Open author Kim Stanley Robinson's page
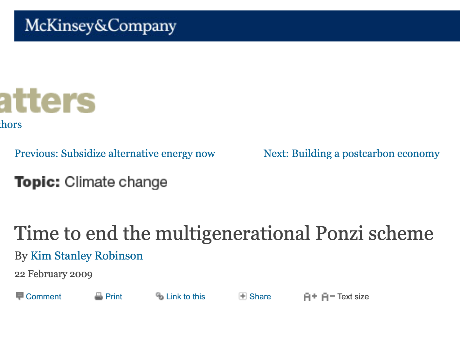This screenshot has height=348, width=460. coord(87,256)
